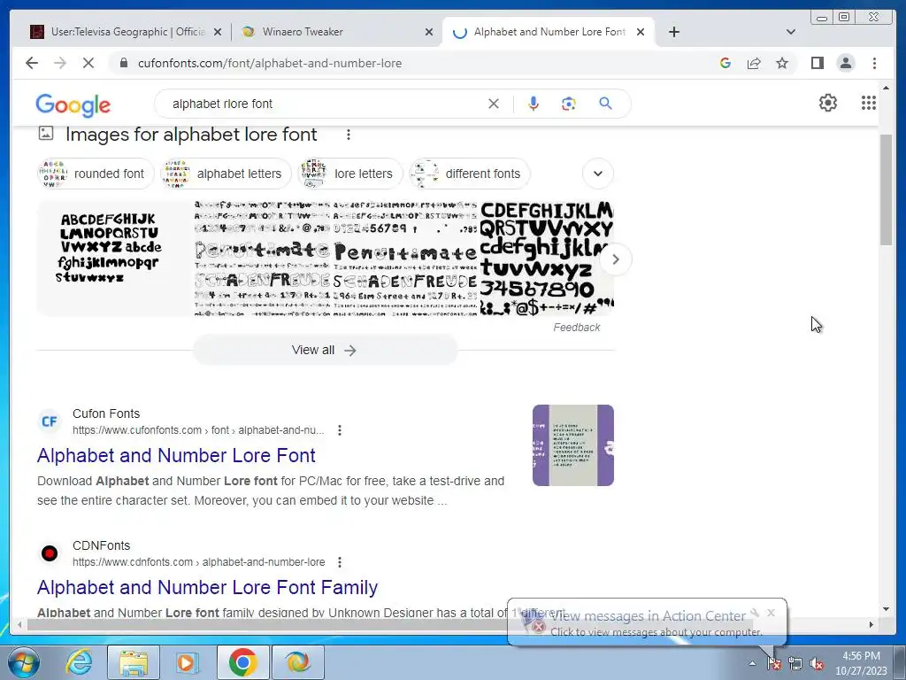Open the Windows Start menu
The height and width of the screenshot is (680, 906).
(24, 662)
